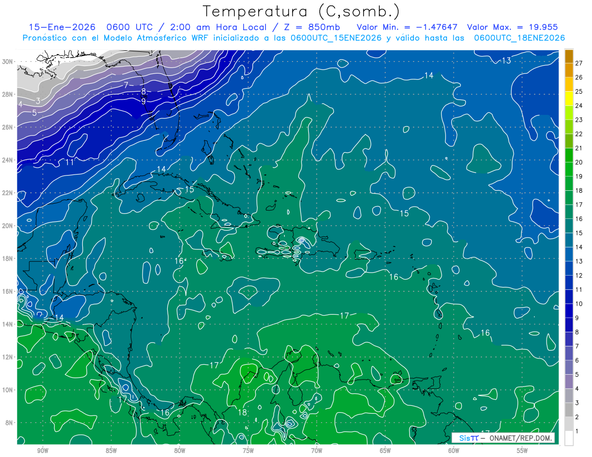The image size is (592, 457).
Task: Click the latitude axis label "26N"
Action: pos(8,127)
